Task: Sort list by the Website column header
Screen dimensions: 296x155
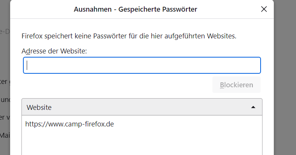Action: pos(39,107)
